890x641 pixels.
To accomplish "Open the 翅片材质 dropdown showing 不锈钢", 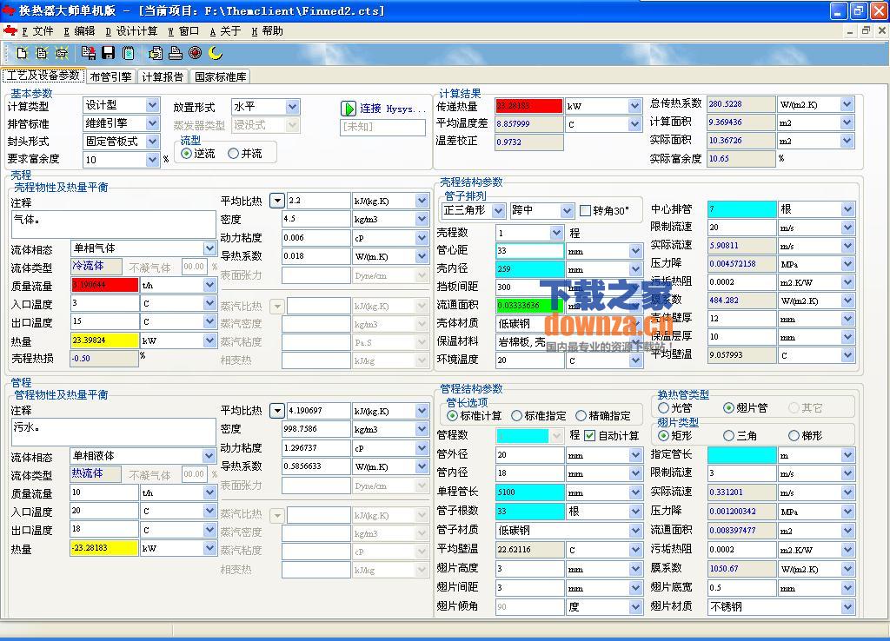I will pos(847,606).
